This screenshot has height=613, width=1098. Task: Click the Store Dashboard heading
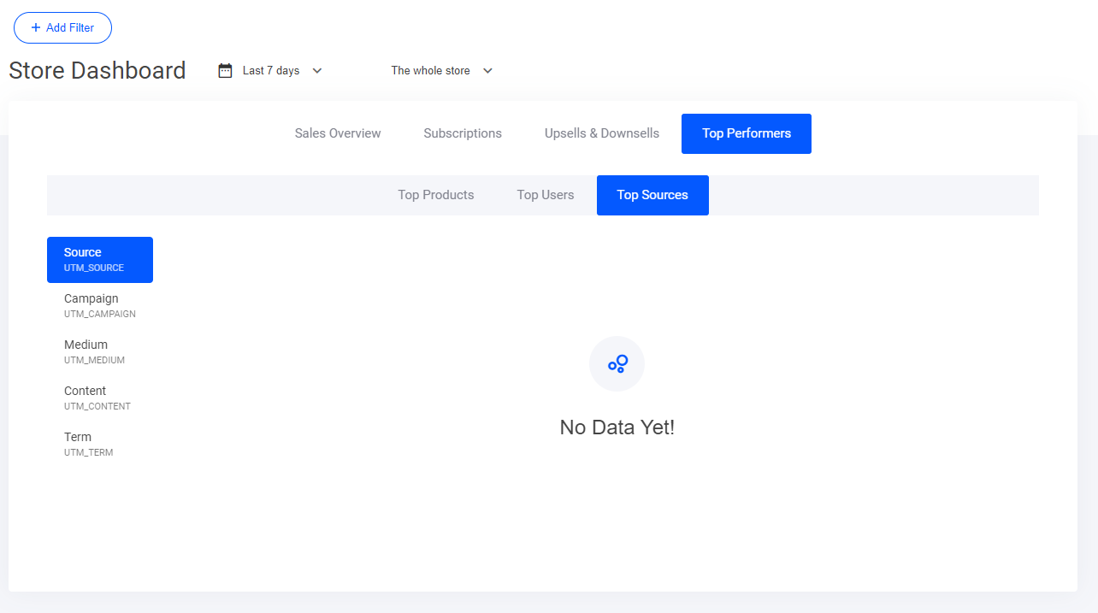pyautogui.click(x=97, y=71)
